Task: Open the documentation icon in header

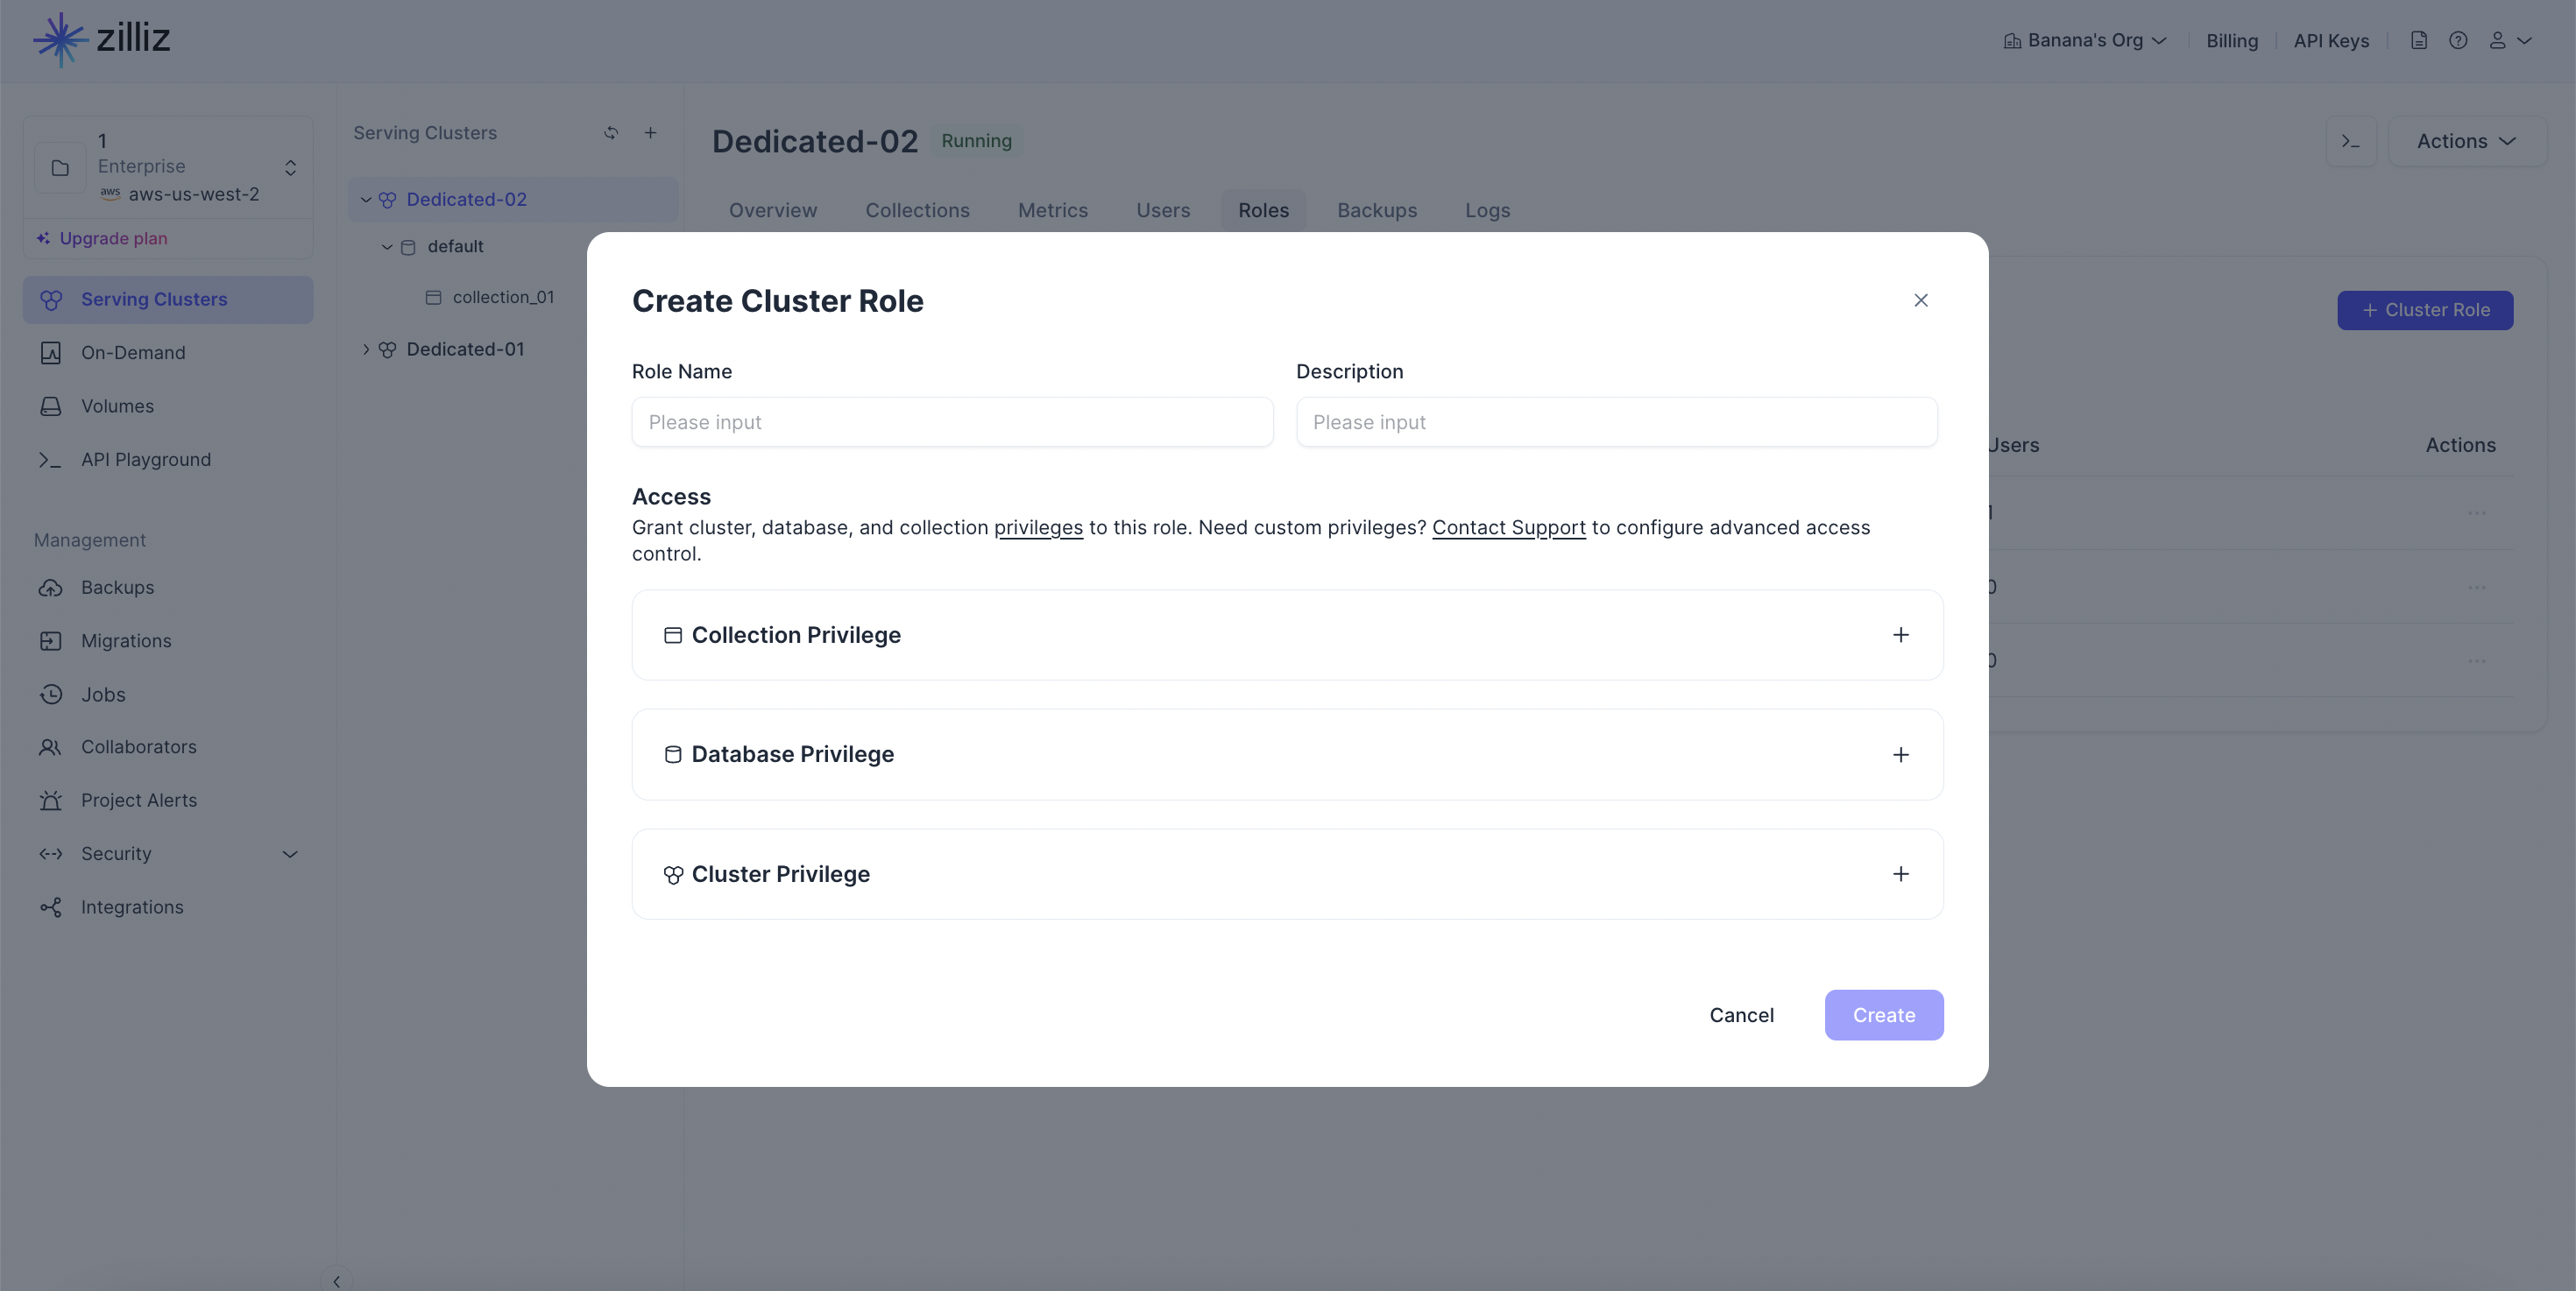Action: pos(2419,41)
